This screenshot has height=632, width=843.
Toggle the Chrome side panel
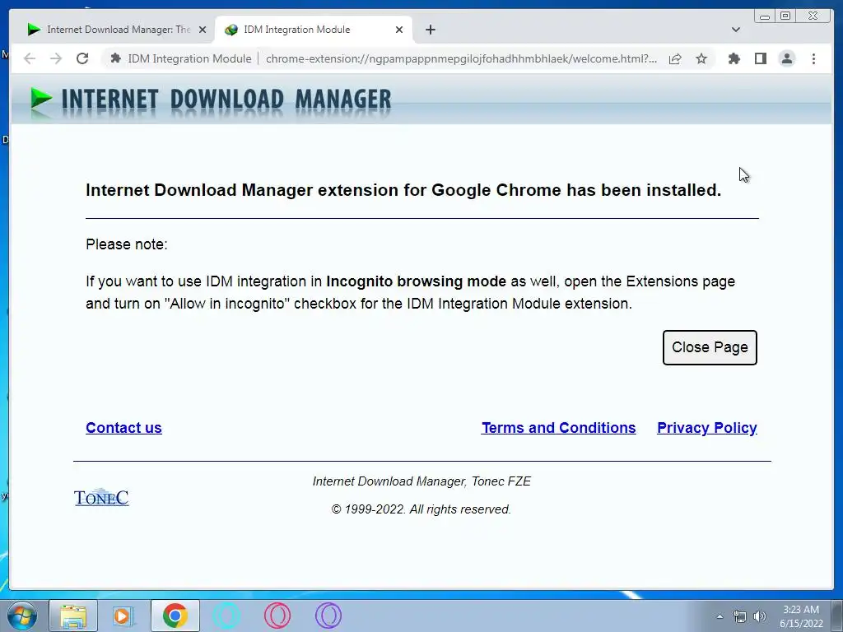(x=760, y=58)
